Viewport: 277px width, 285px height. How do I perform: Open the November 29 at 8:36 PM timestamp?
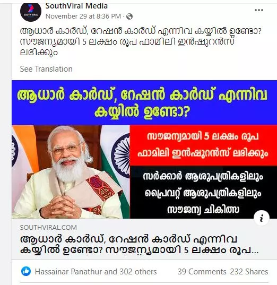(83, 16)
